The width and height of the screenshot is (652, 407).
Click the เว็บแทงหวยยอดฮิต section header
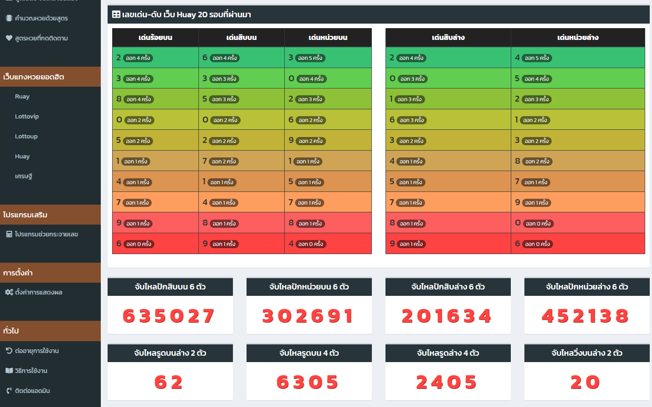(x=50, y=77)
